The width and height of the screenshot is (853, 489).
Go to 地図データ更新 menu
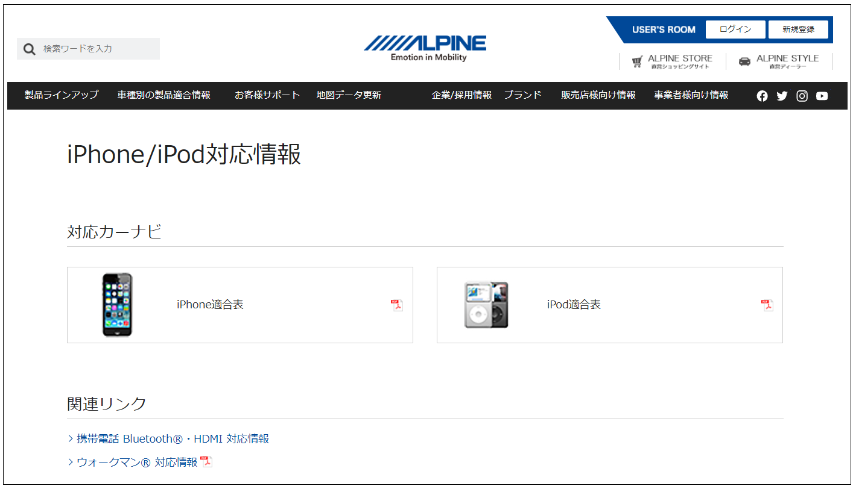pos(349,95)
